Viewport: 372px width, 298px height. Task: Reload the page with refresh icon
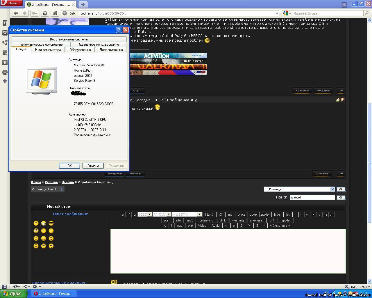pos(45,13)
